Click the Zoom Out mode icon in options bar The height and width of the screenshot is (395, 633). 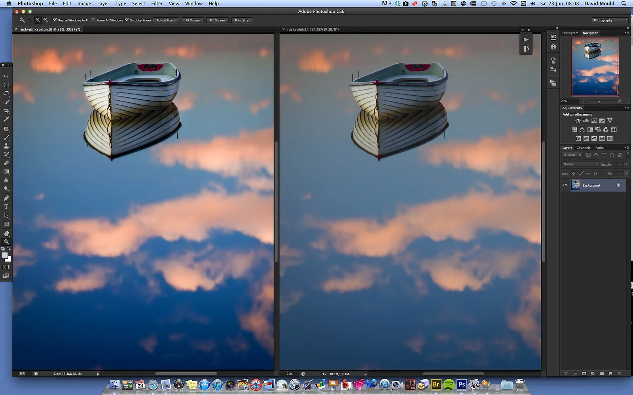[46, 20]
